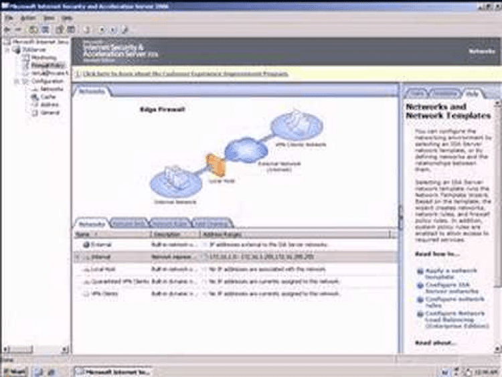Open the Help menu
502x377 pixels.
click(x=67, y=18)
